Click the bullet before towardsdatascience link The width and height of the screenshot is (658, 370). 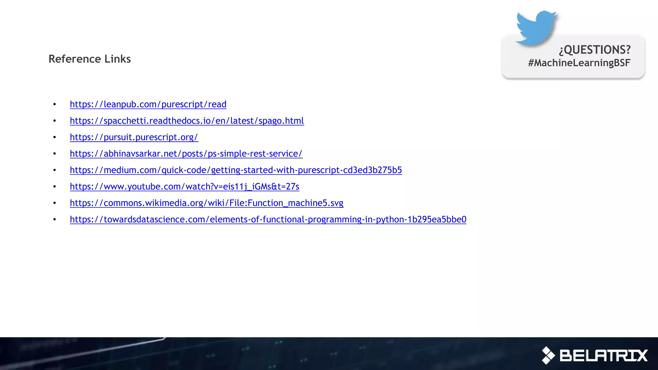55,219
